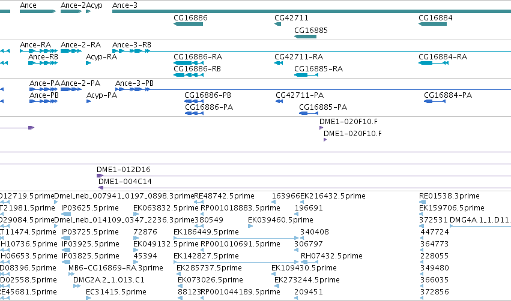
Task: Open the EK273244.5prime EST label
Action: point(307,280)
